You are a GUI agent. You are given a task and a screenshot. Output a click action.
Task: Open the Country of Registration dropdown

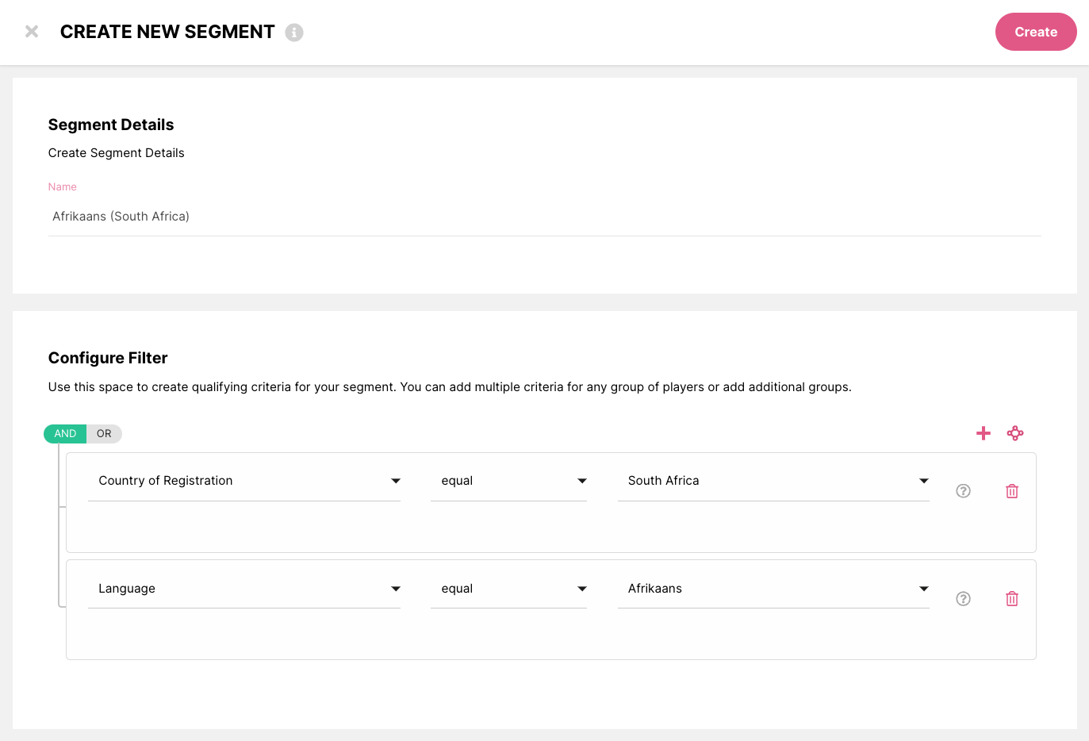click(244, 481)
